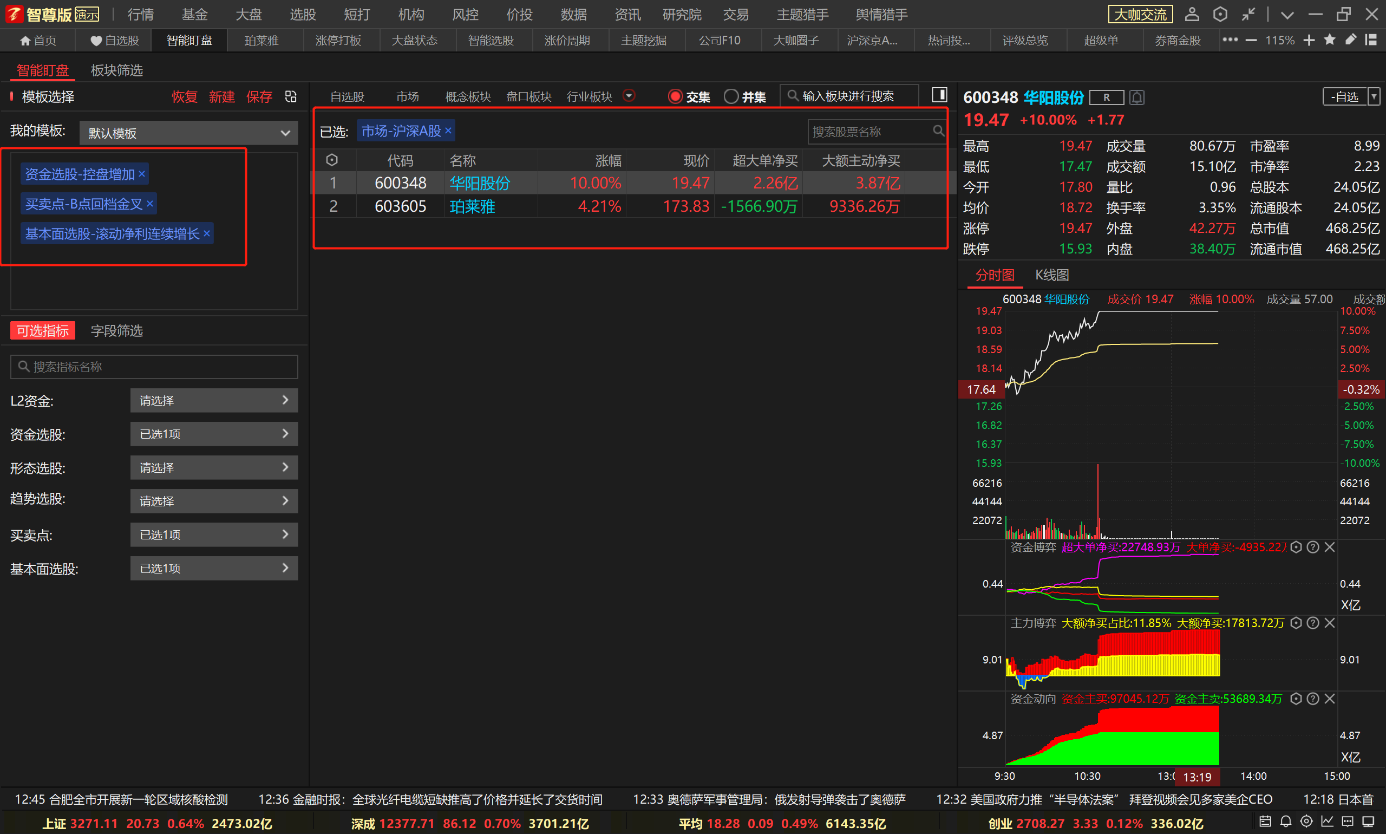Open the 珀莱雅 stock name link
Image resolution: width=1386 pixels, height=834 pixels.
click(473, 206)
